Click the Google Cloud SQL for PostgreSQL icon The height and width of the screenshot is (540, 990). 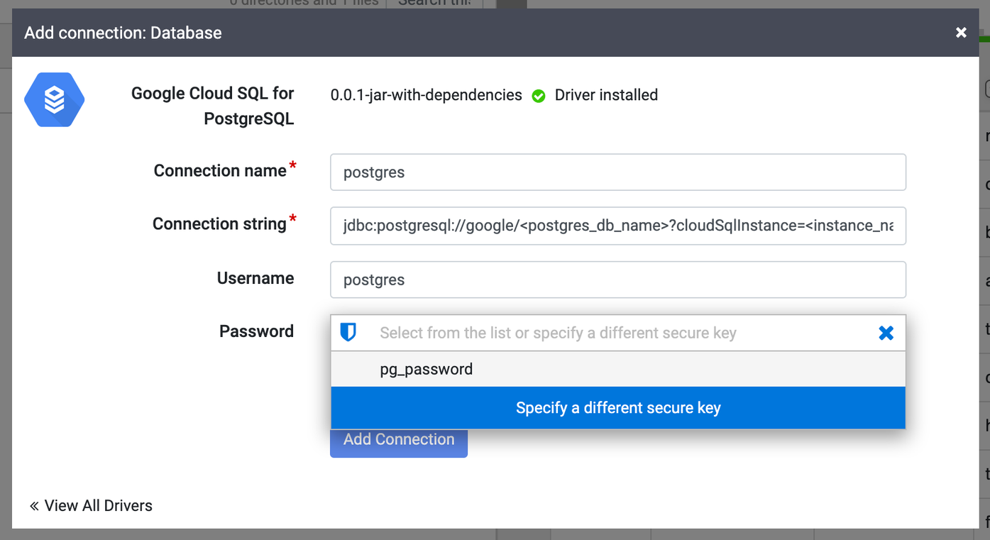[x=54, y=99]
